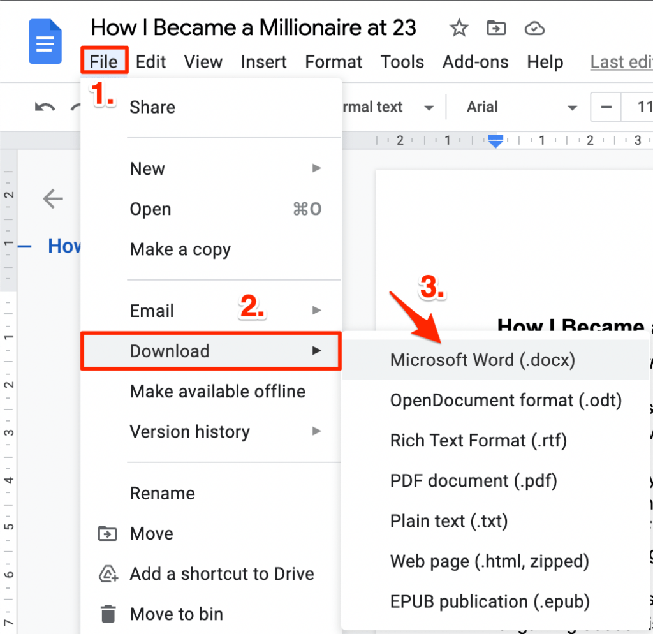Click Share in the File menu
The width and height of the screenshot is (653, 634).
pos(152,107)
